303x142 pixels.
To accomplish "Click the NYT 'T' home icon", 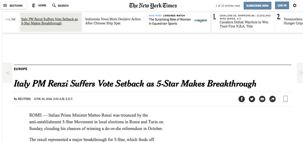I will click(x=34, y=5).
